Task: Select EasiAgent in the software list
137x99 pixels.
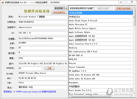Action: click(101, 82)
